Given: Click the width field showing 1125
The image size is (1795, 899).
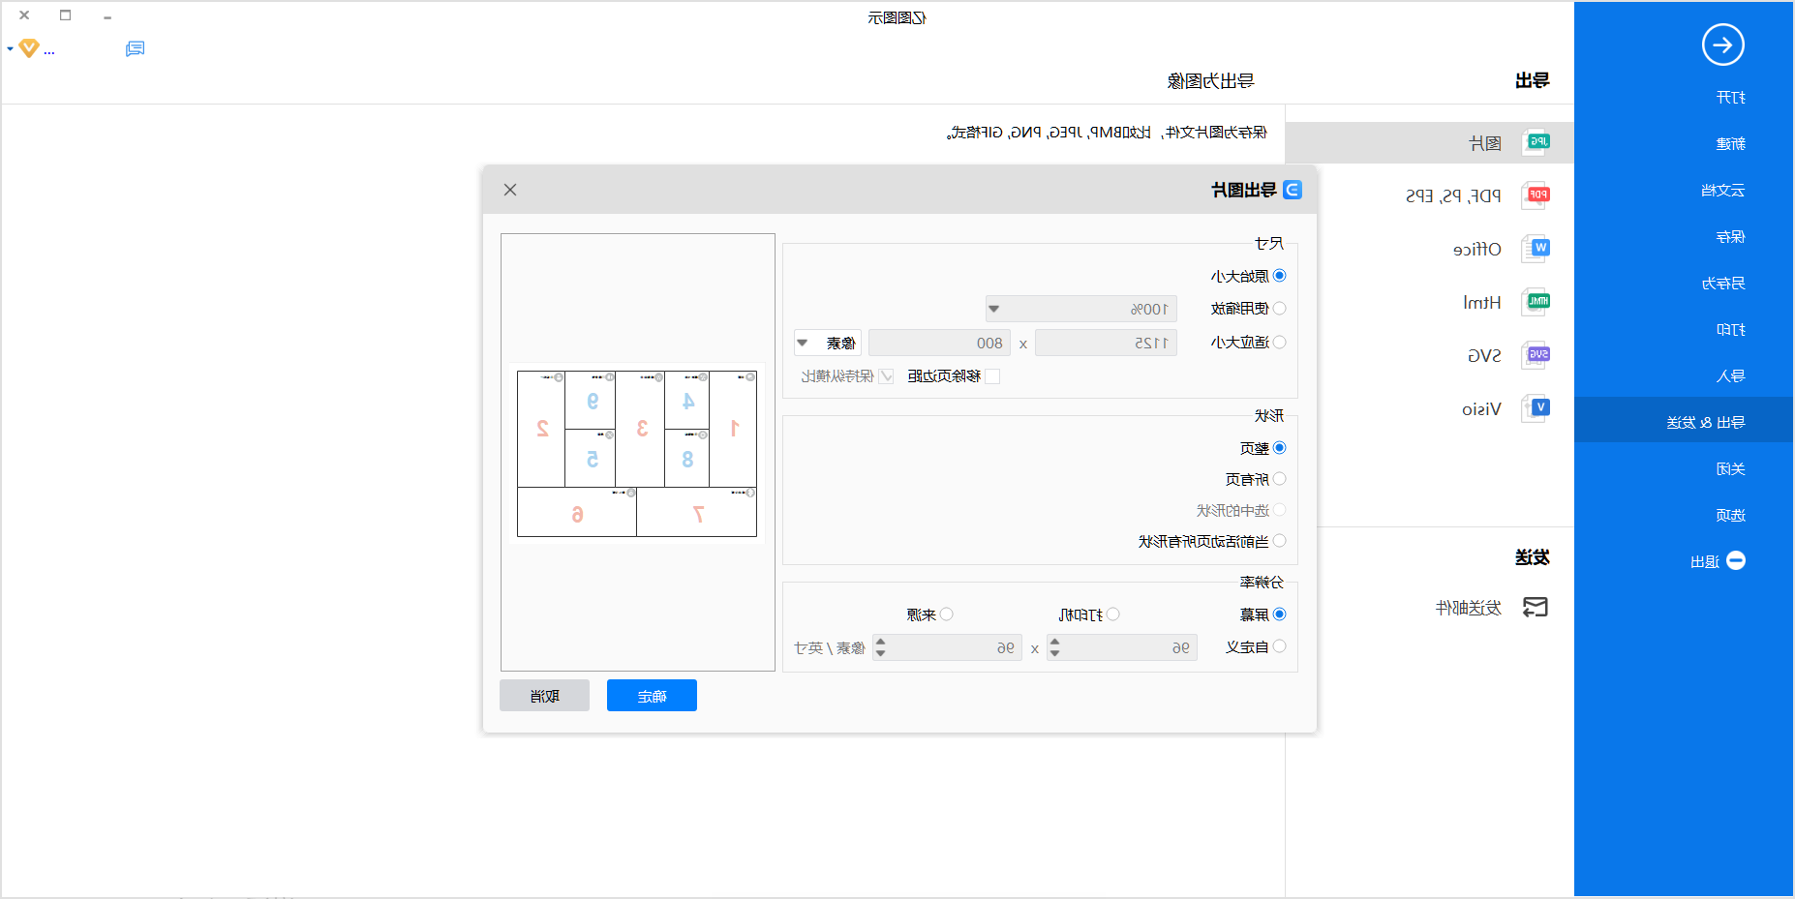Looking at the screenshot, I should [x=1106, y=343].
